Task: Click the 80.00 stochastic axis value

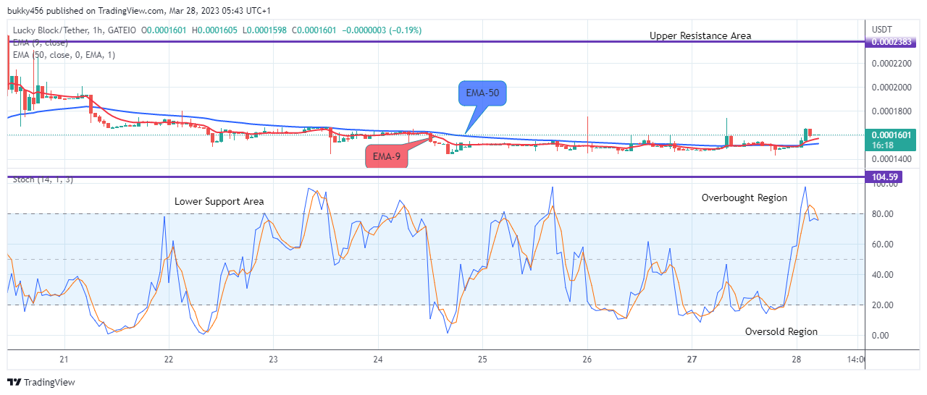Action: [884, 214]
